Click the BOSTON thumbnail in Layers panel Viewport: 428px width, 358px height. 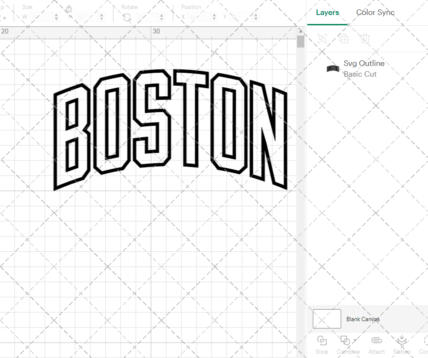click(x=333, y=69)
